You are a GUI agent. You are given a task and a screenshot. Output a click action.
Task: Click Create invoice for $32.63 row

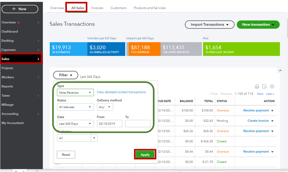click(258, 121)
